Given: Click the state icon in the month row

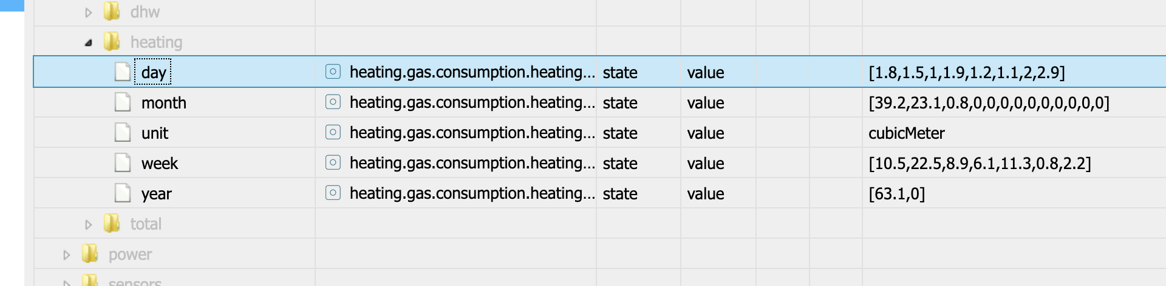Looking at the screenshot, I should click(333, 102).
